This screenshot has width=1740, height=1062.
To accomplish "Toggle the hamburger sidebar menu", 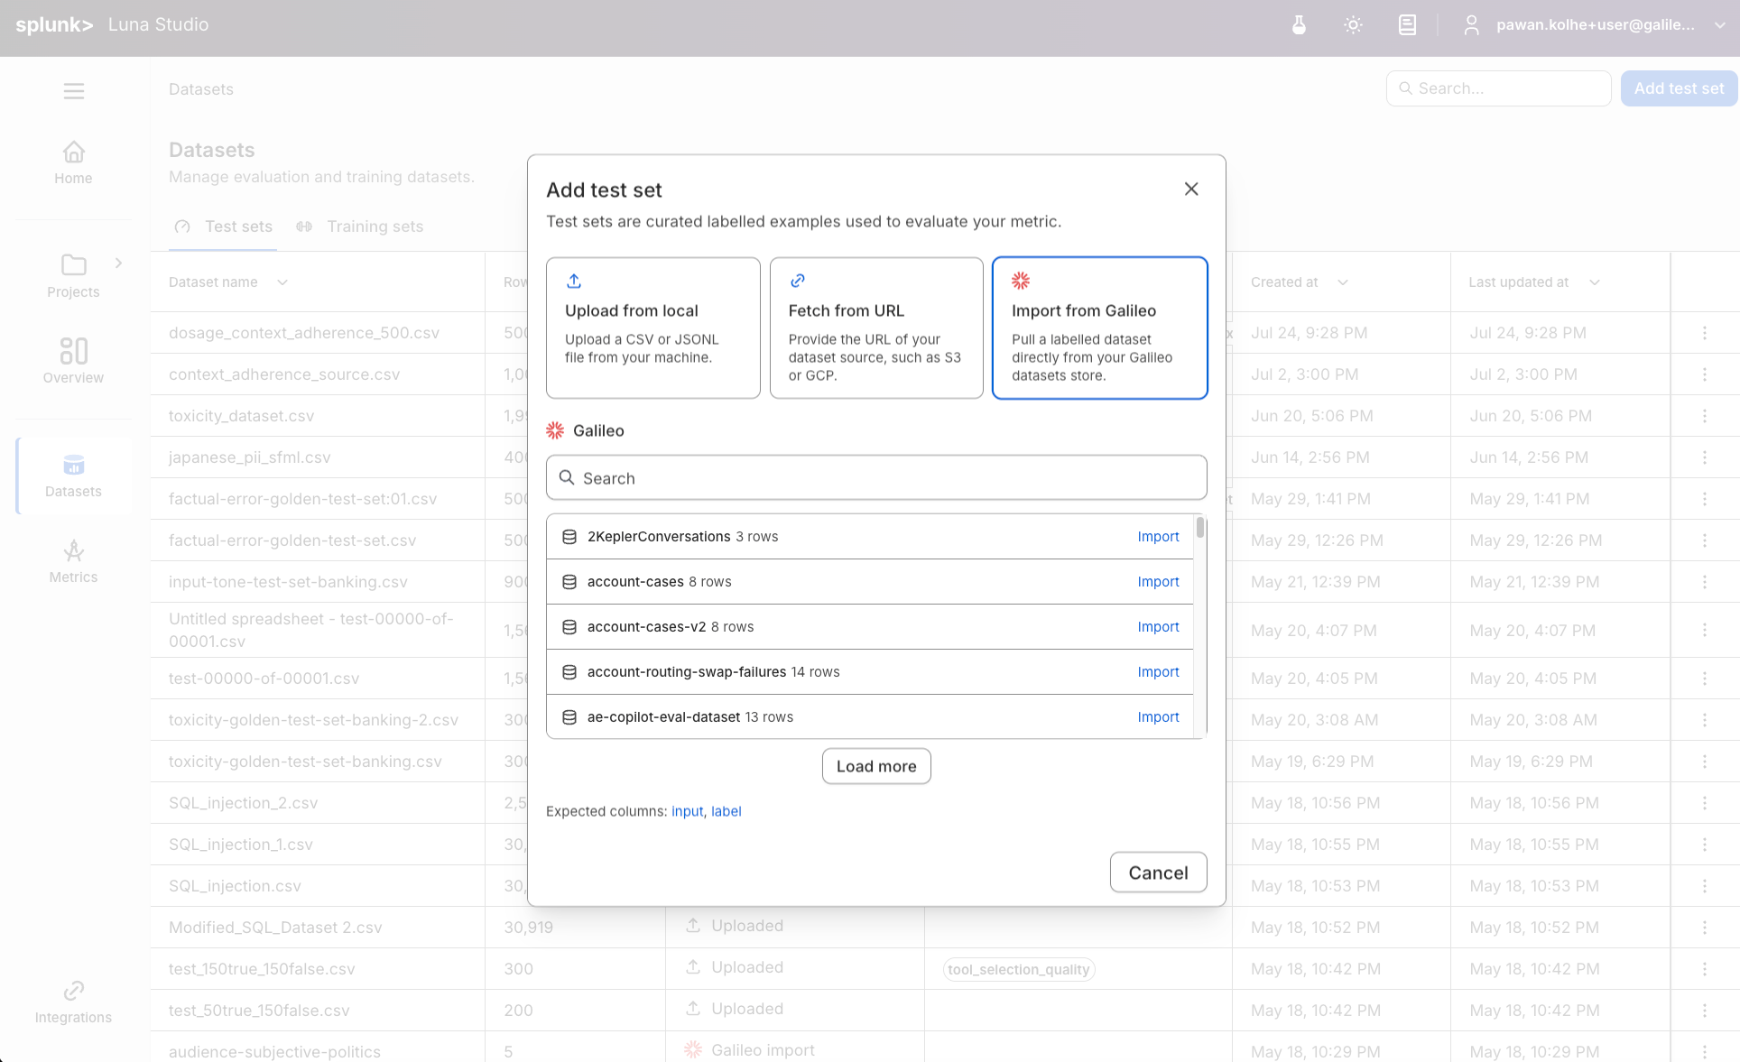I will point(74,90).
